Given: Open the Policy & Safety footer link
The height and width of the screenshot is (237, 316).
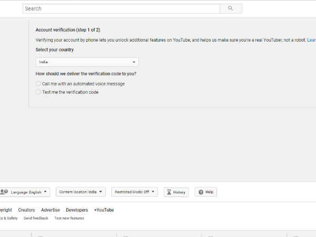Looking at the screenshot, I should (x=8, y=218).
